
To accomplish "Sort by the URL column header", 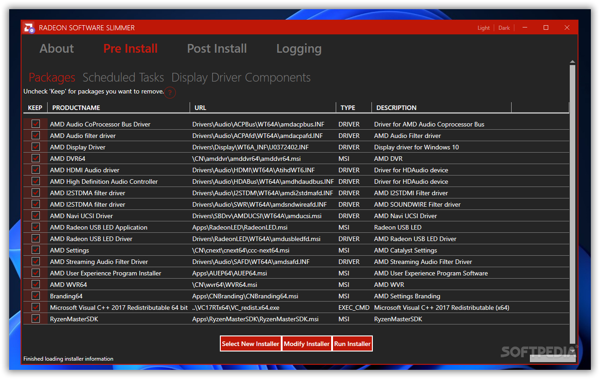I will tap(263, 108).
